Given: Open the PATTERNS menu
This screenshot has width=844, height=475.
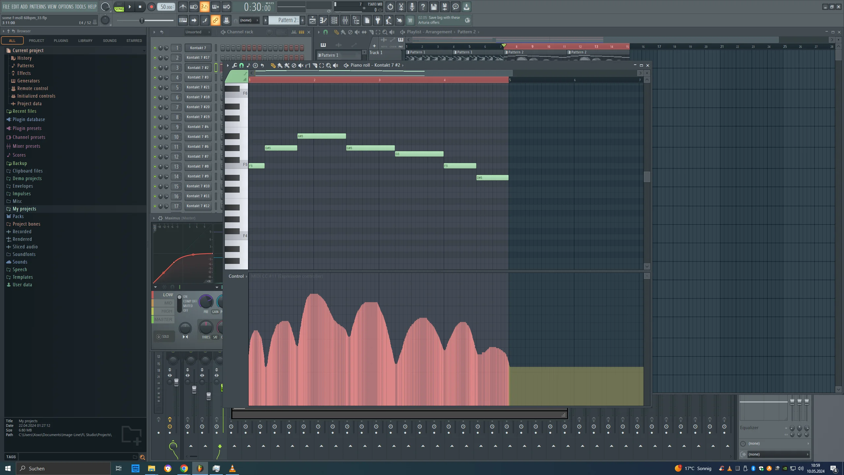Looking at the screenshot, I should click(x=38, y=7).
